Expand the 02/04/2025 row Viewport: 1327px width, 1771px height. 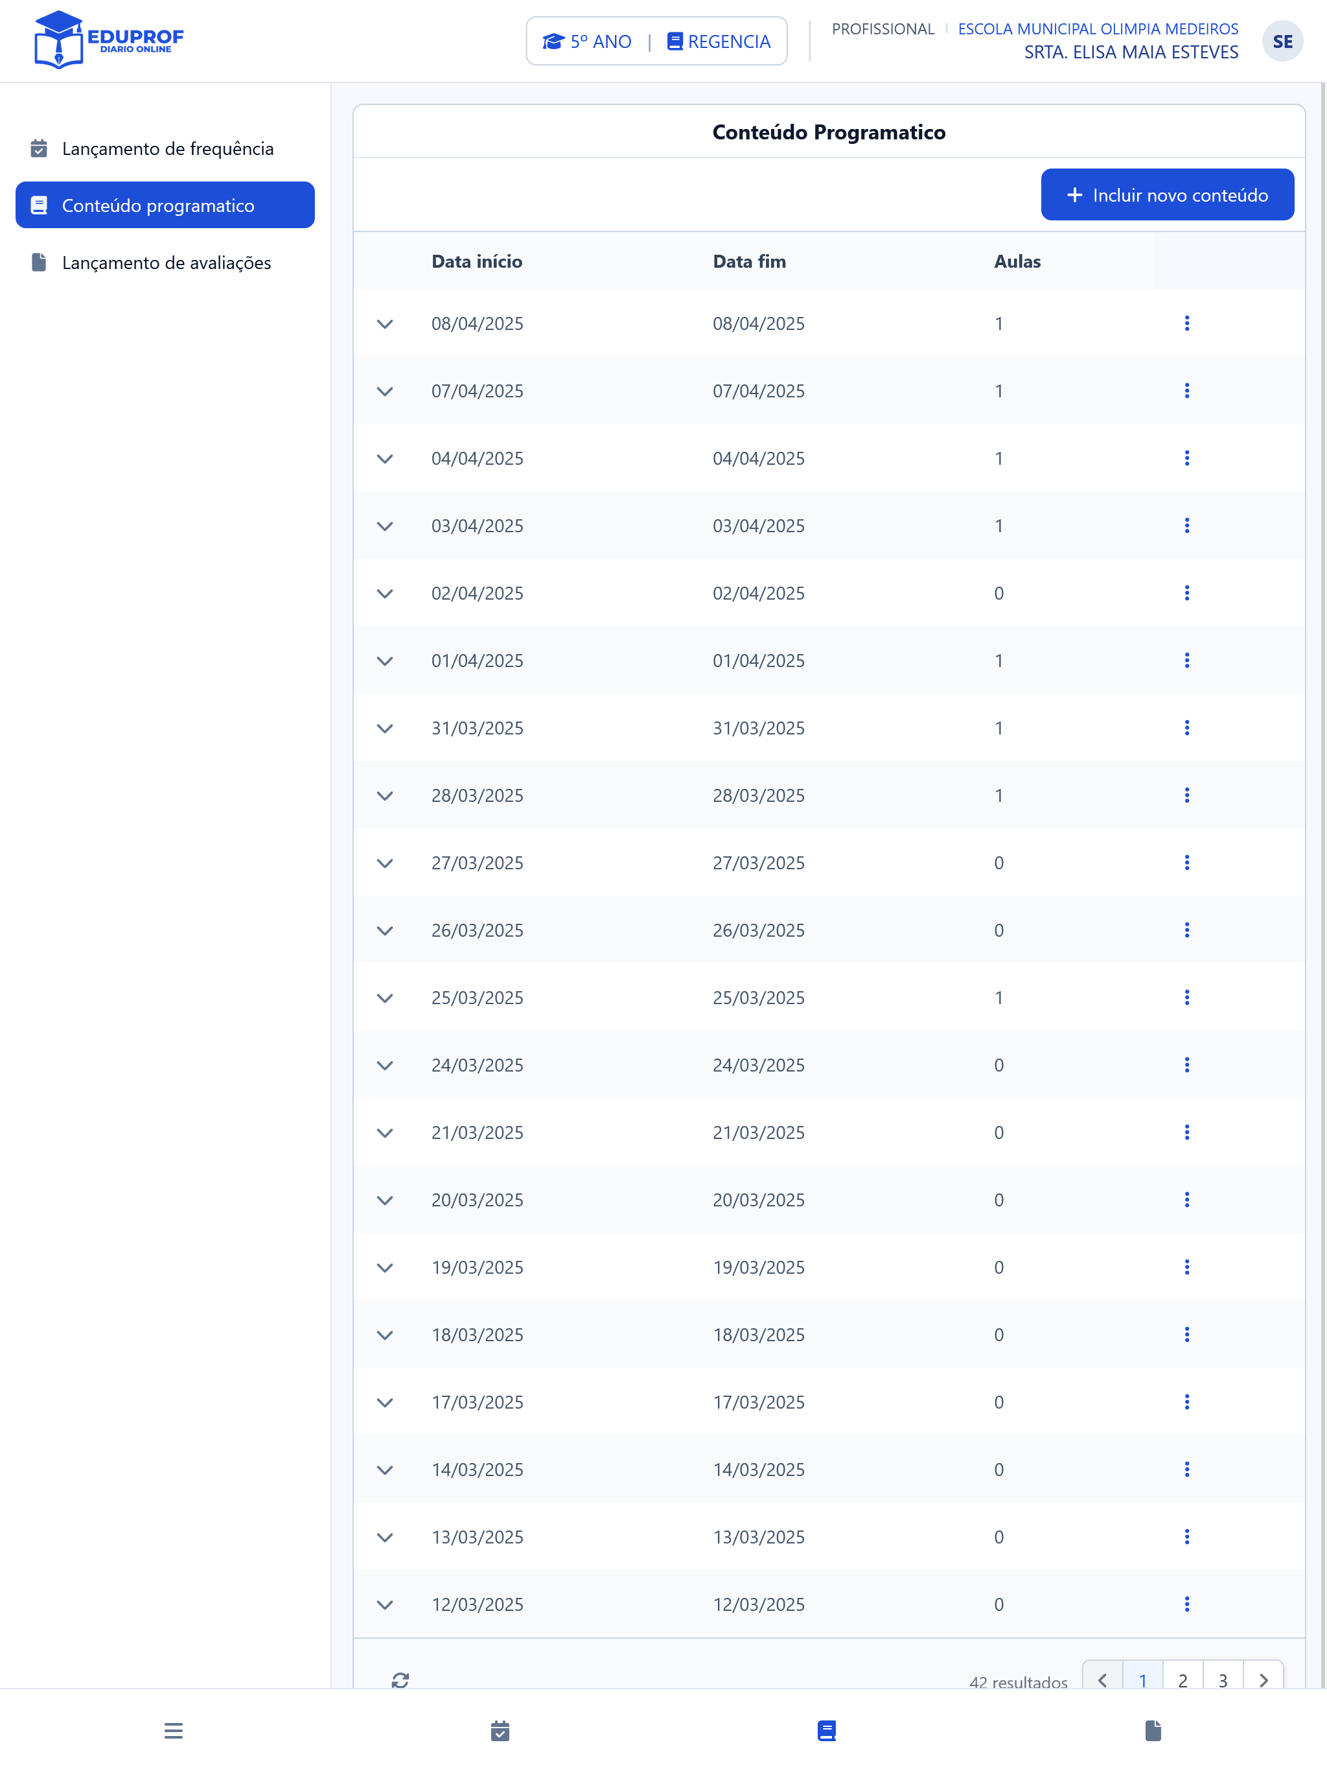pyautogui.click(x=385, y=593)
